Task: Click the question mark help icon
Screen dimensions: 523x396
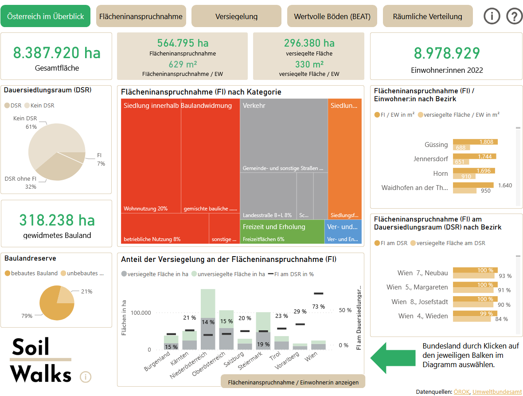Action: click(514, 16)
